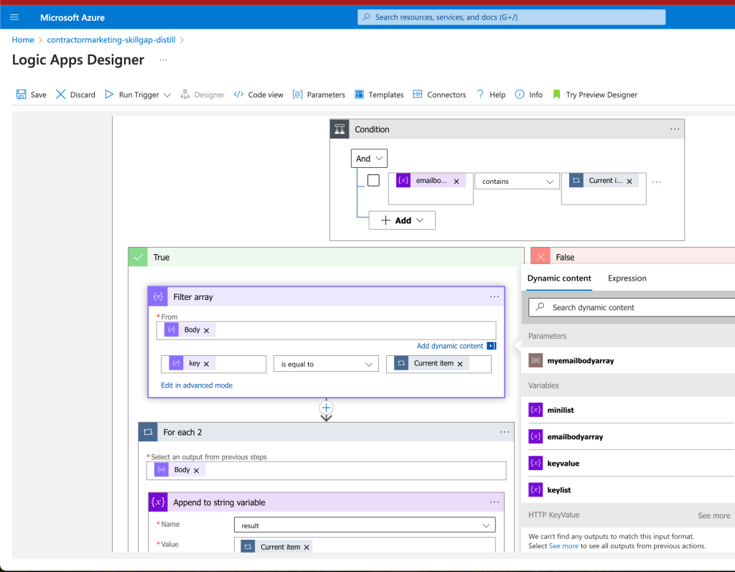Screen dimensions: 735x572
Task: Click Microsoft Azure portal title
Action: pos(72,17)
